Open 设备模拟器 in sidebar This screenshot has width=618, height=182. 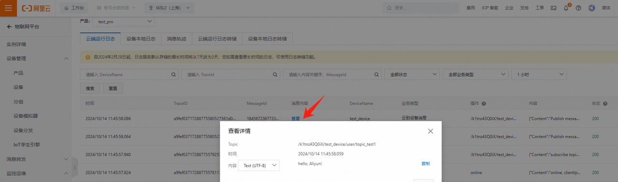(26, 116)
